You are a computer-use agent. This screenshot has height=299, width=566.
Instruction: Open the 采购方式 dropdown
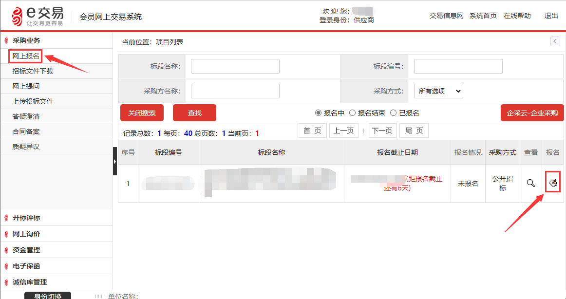(438, 91)
